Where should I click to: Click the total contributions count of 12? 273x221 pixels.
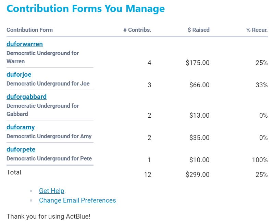tap(148, 175)
